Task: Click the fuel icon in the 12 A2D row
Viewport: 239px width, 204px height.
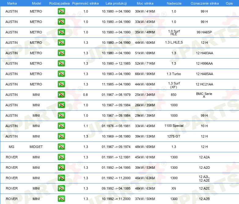Action: pyautogui.click(x=61, y=168)
